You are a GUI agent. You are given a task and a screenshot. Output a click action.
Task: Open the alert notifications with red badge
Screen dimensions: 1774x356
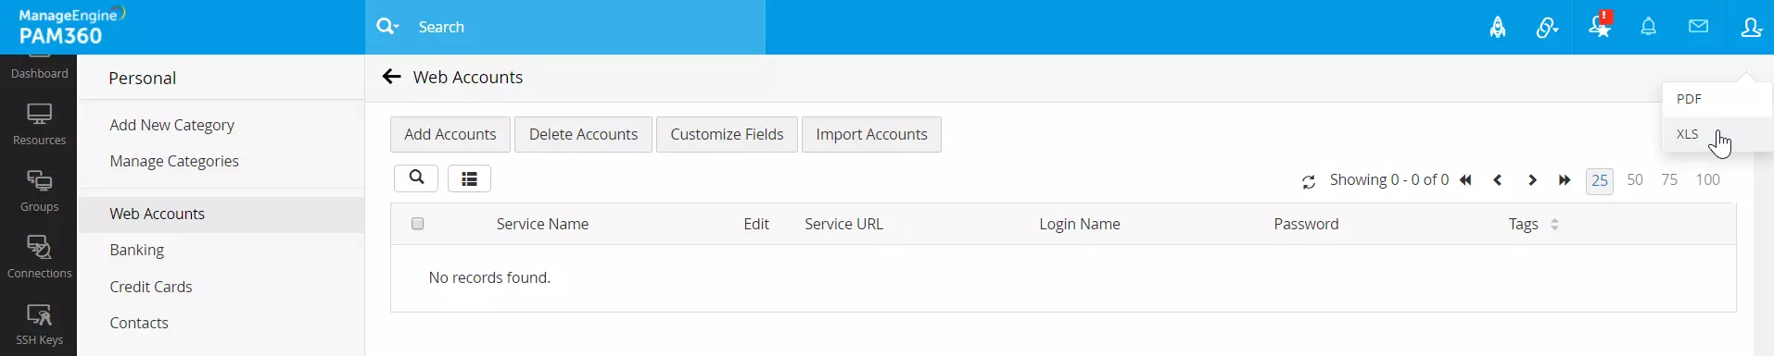[x=1600, y=25]
